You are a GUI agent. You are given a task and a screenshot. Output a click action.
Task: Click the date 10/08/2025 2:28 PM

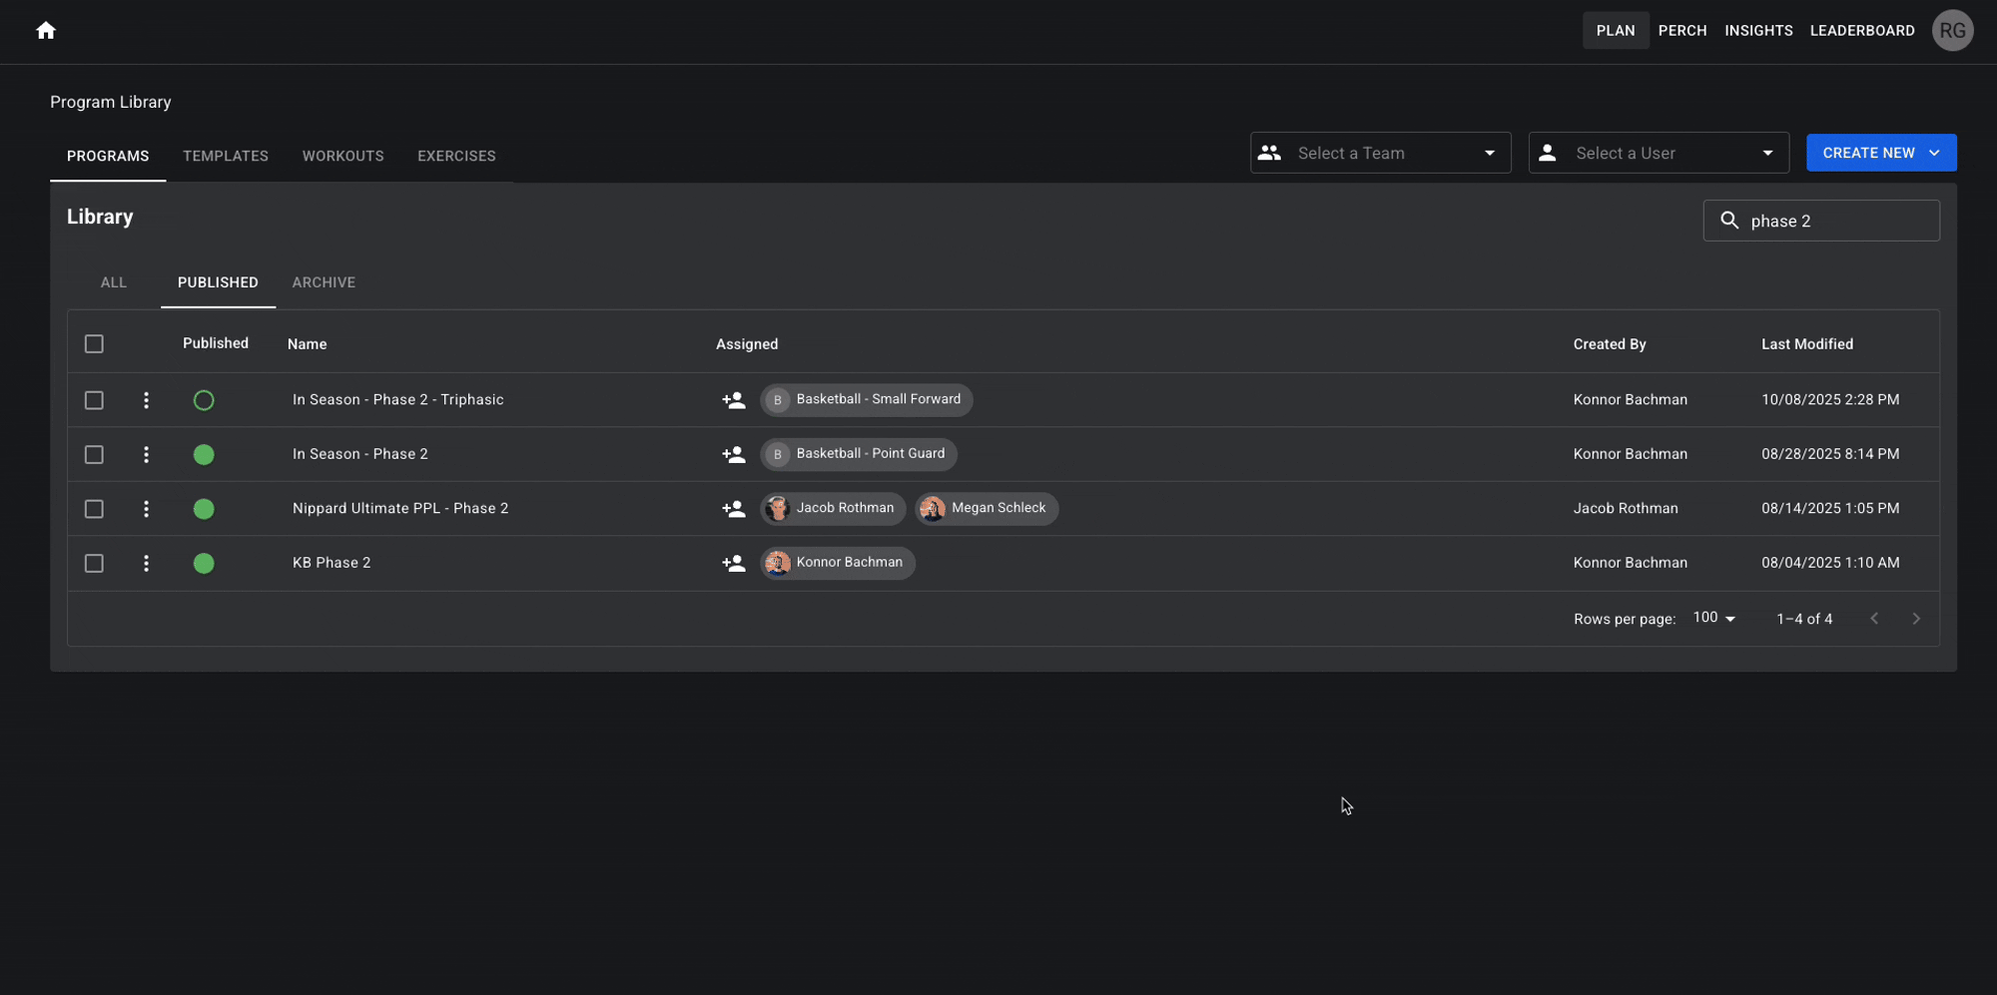pos(1830,399)
